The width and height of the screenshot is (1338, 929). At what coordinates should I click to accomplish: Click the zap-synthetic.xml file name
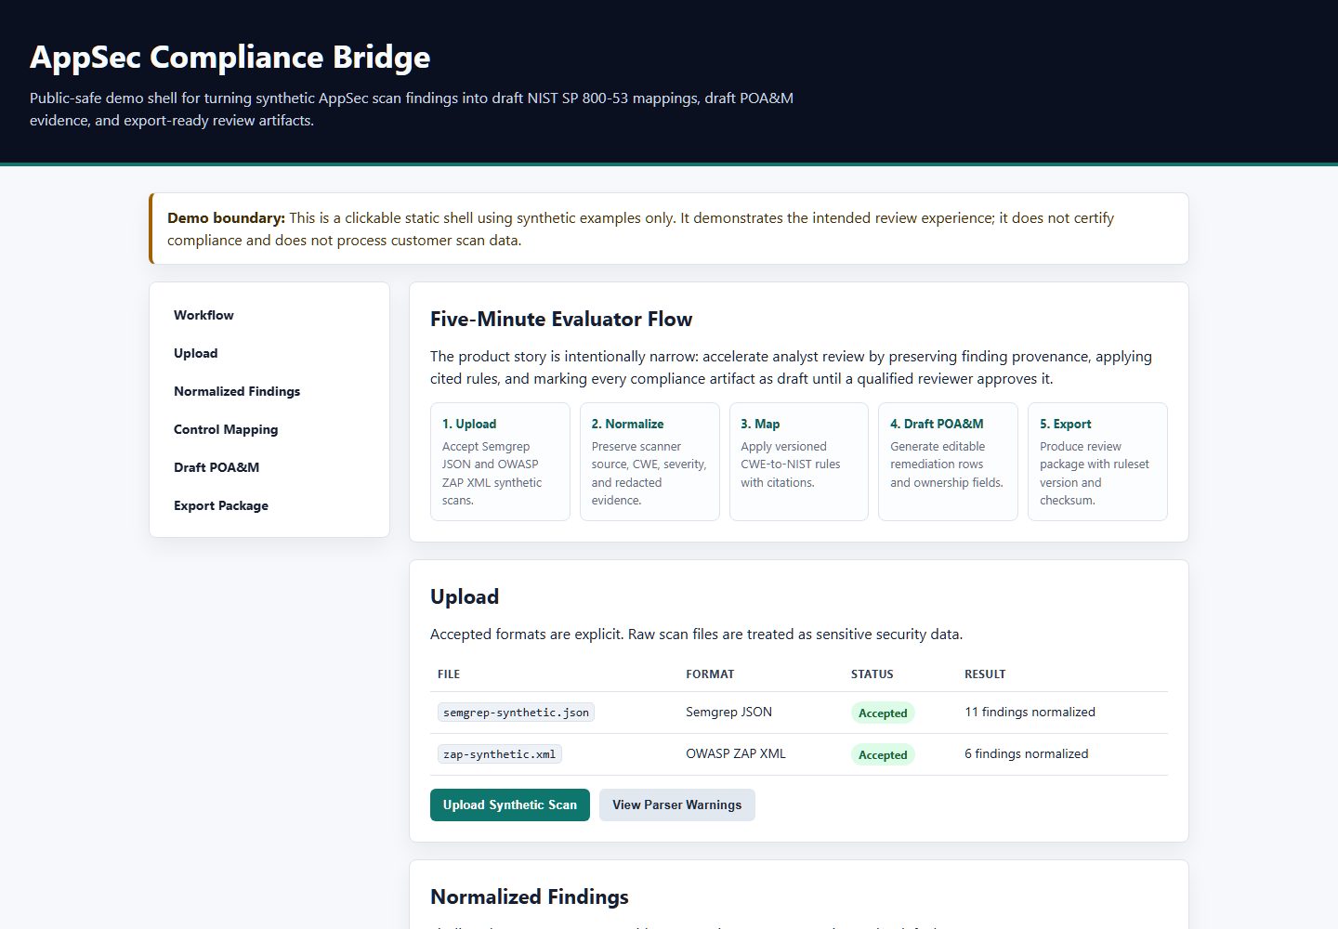[x=500, y=754]
